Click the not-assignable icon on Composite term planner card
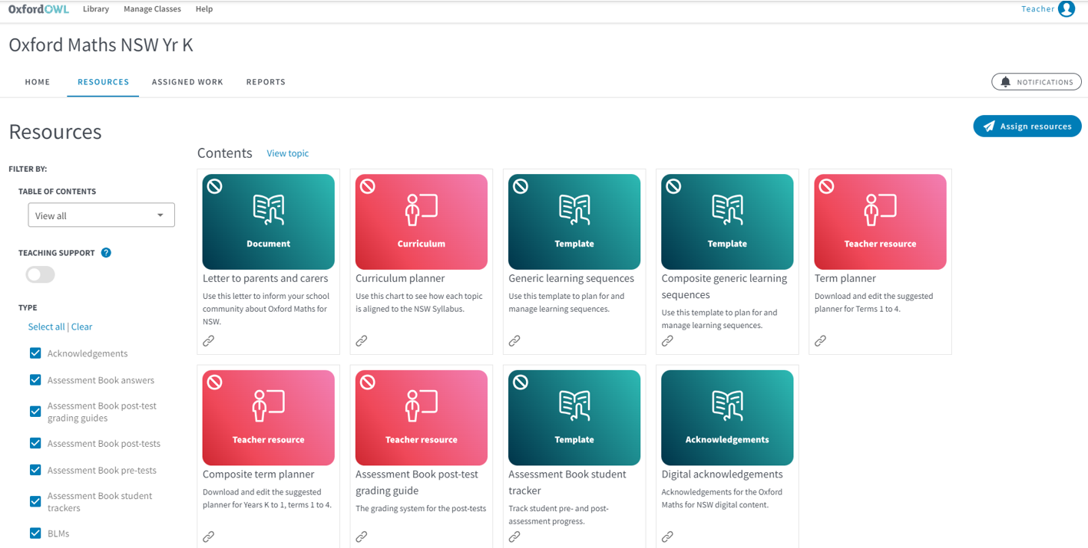 (x=215, y=382)
